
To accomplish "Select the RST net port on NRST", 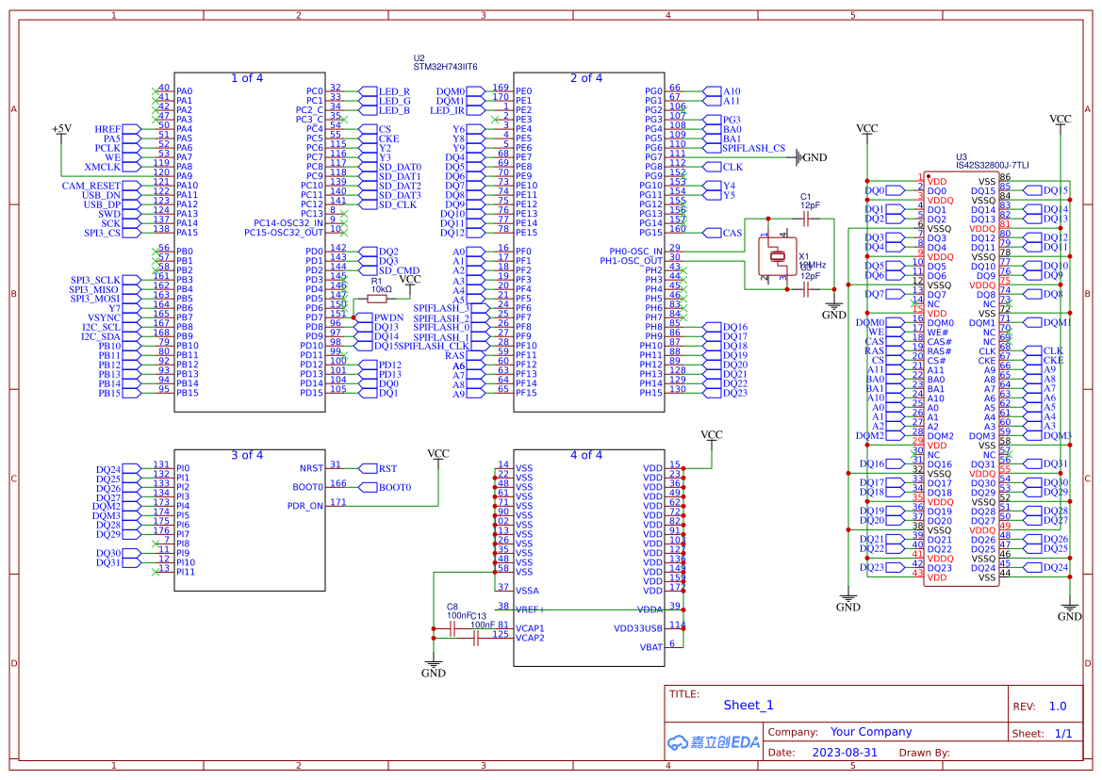I will [x=387, y=468].
